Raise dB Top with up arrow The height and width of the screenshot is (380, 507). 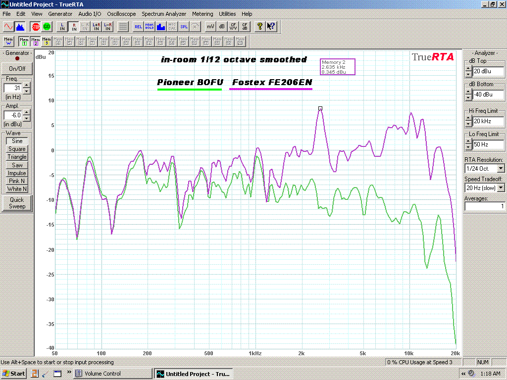pos(468,68)
